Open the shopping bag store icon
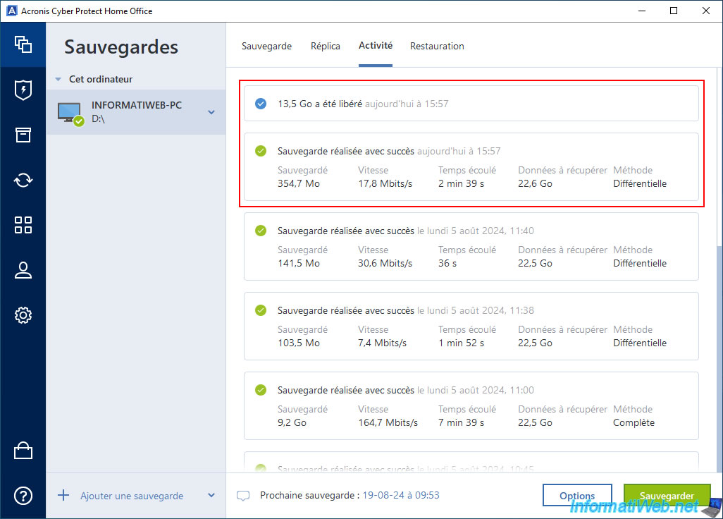The height and width of the screenshot is (519, 723). point(23,451)
